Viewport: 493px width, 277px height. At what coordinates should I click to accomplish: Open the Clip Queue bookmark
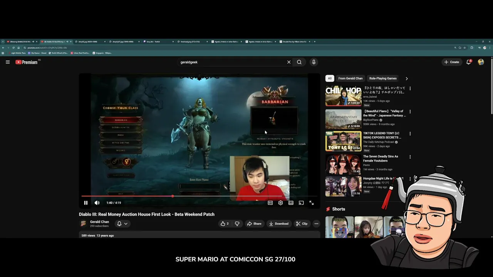pyautogui.click(x=37, y=53)
